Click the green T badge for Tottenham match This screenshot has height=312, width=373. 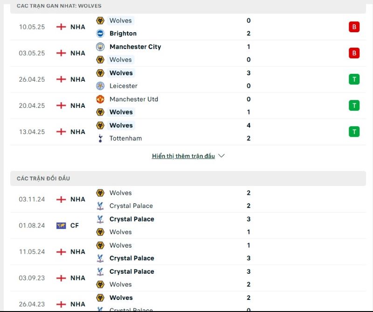pos(354,132)
